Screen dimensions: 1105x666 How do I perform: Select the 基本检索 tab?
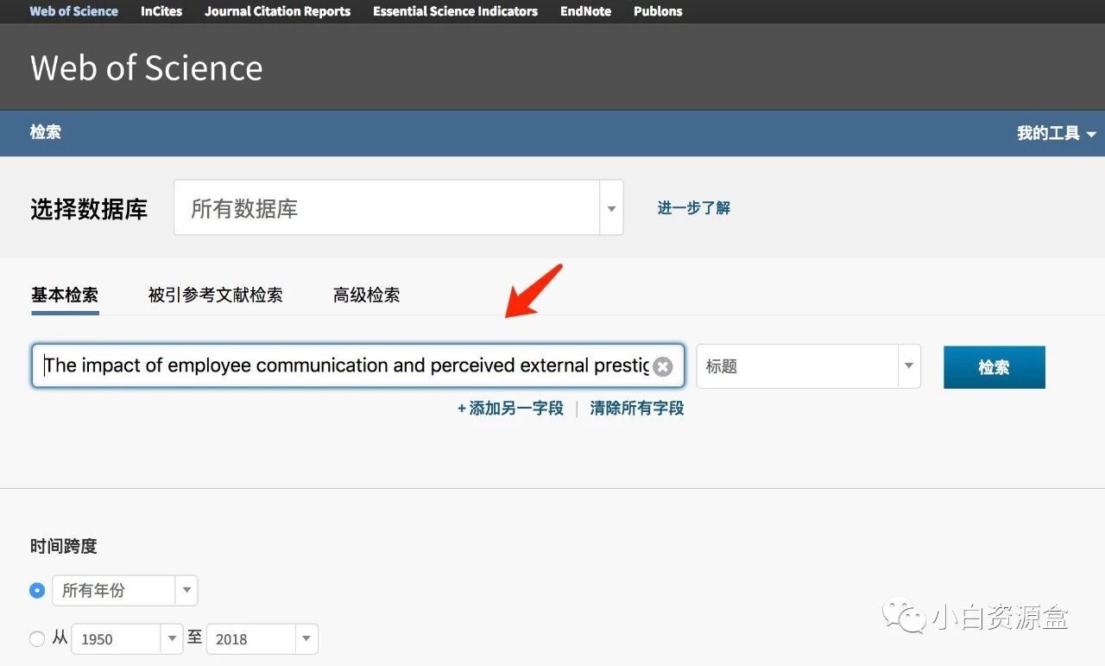pyautogui.click(x=65, y=295)
